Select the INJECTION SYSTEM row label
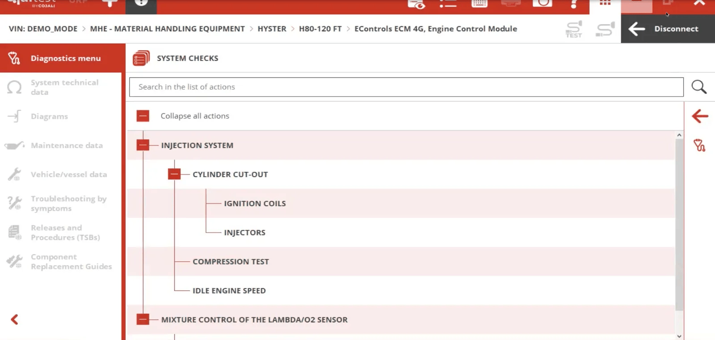The image size is (715, 340). point(197,145)
